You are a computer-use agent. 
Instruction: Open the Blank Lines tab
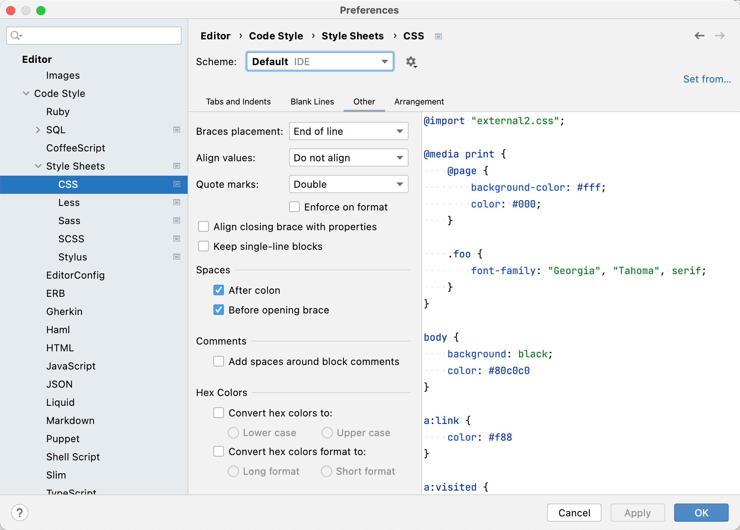[x=312, y=101]
